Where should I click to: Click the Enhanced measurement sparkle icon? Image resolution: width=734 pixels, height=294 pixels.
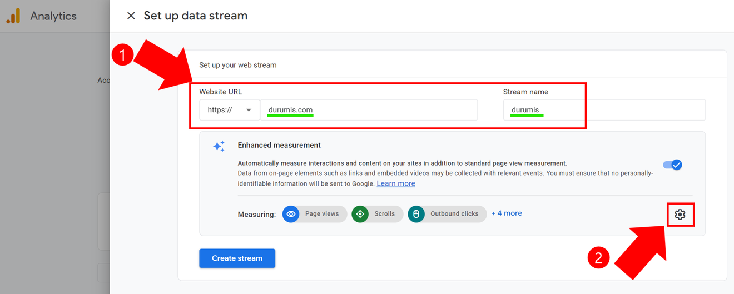[219, 146]
